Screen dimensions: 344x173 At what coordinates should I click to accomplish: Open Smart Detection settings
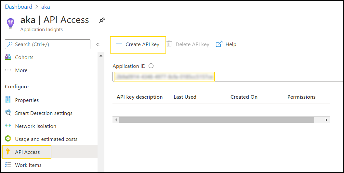(x=44, y=113)
